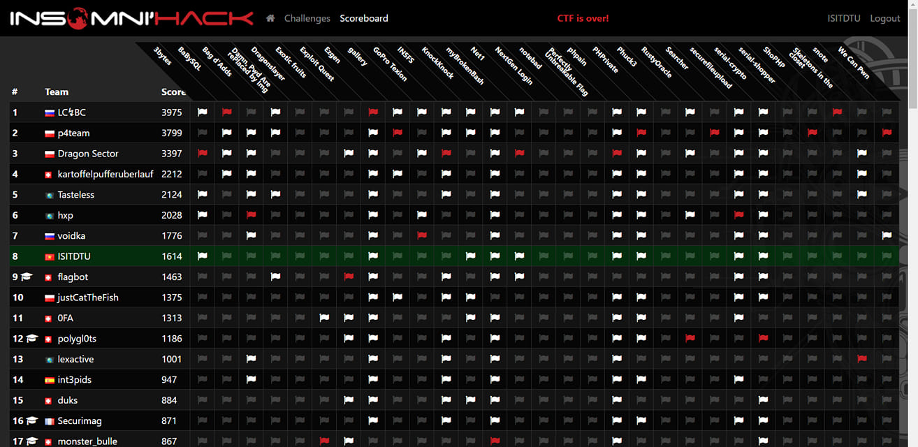
Task: Click p4team's red gallery flag
Action: click(x=398, y=133)
